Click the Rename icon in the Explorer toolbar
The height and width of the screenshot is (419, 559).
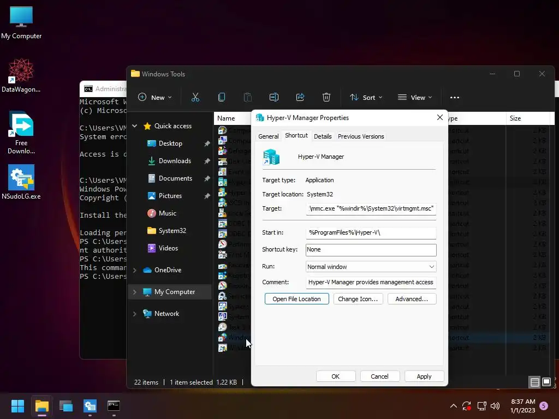274,97
